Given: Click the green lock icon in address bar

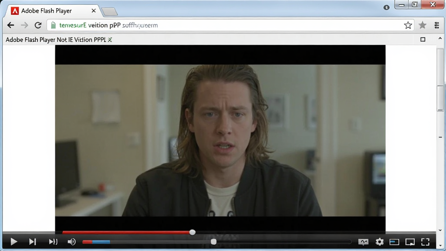Looking at the screenshot, I should 53,25.
